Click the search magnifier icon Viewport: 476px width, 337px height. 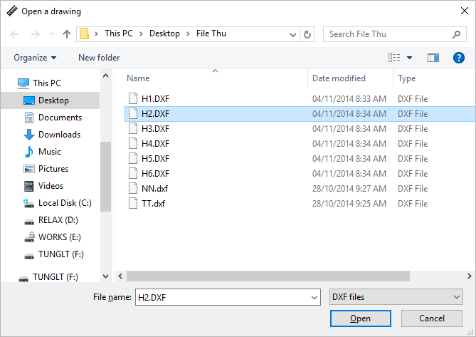point(457,34)
